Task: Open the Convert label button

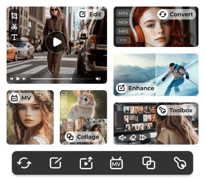Action: click(177, 14)
